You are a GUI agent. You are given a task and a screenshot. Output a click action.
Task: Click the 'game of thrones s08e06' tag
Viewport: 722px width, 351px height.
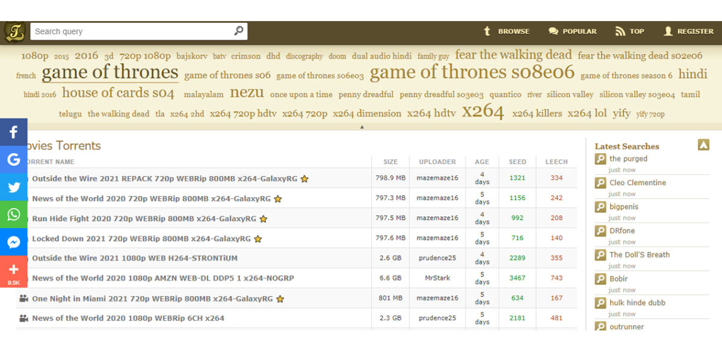click(472, 73)
